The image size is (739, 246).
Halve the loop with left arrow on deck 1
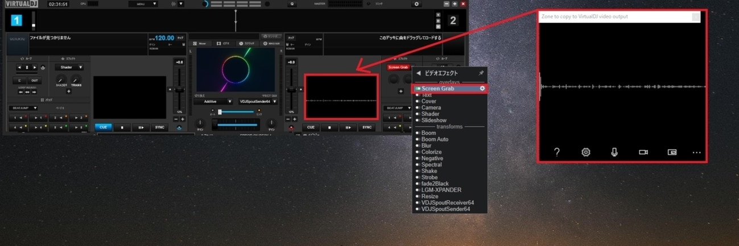click(x=19, y=67)
